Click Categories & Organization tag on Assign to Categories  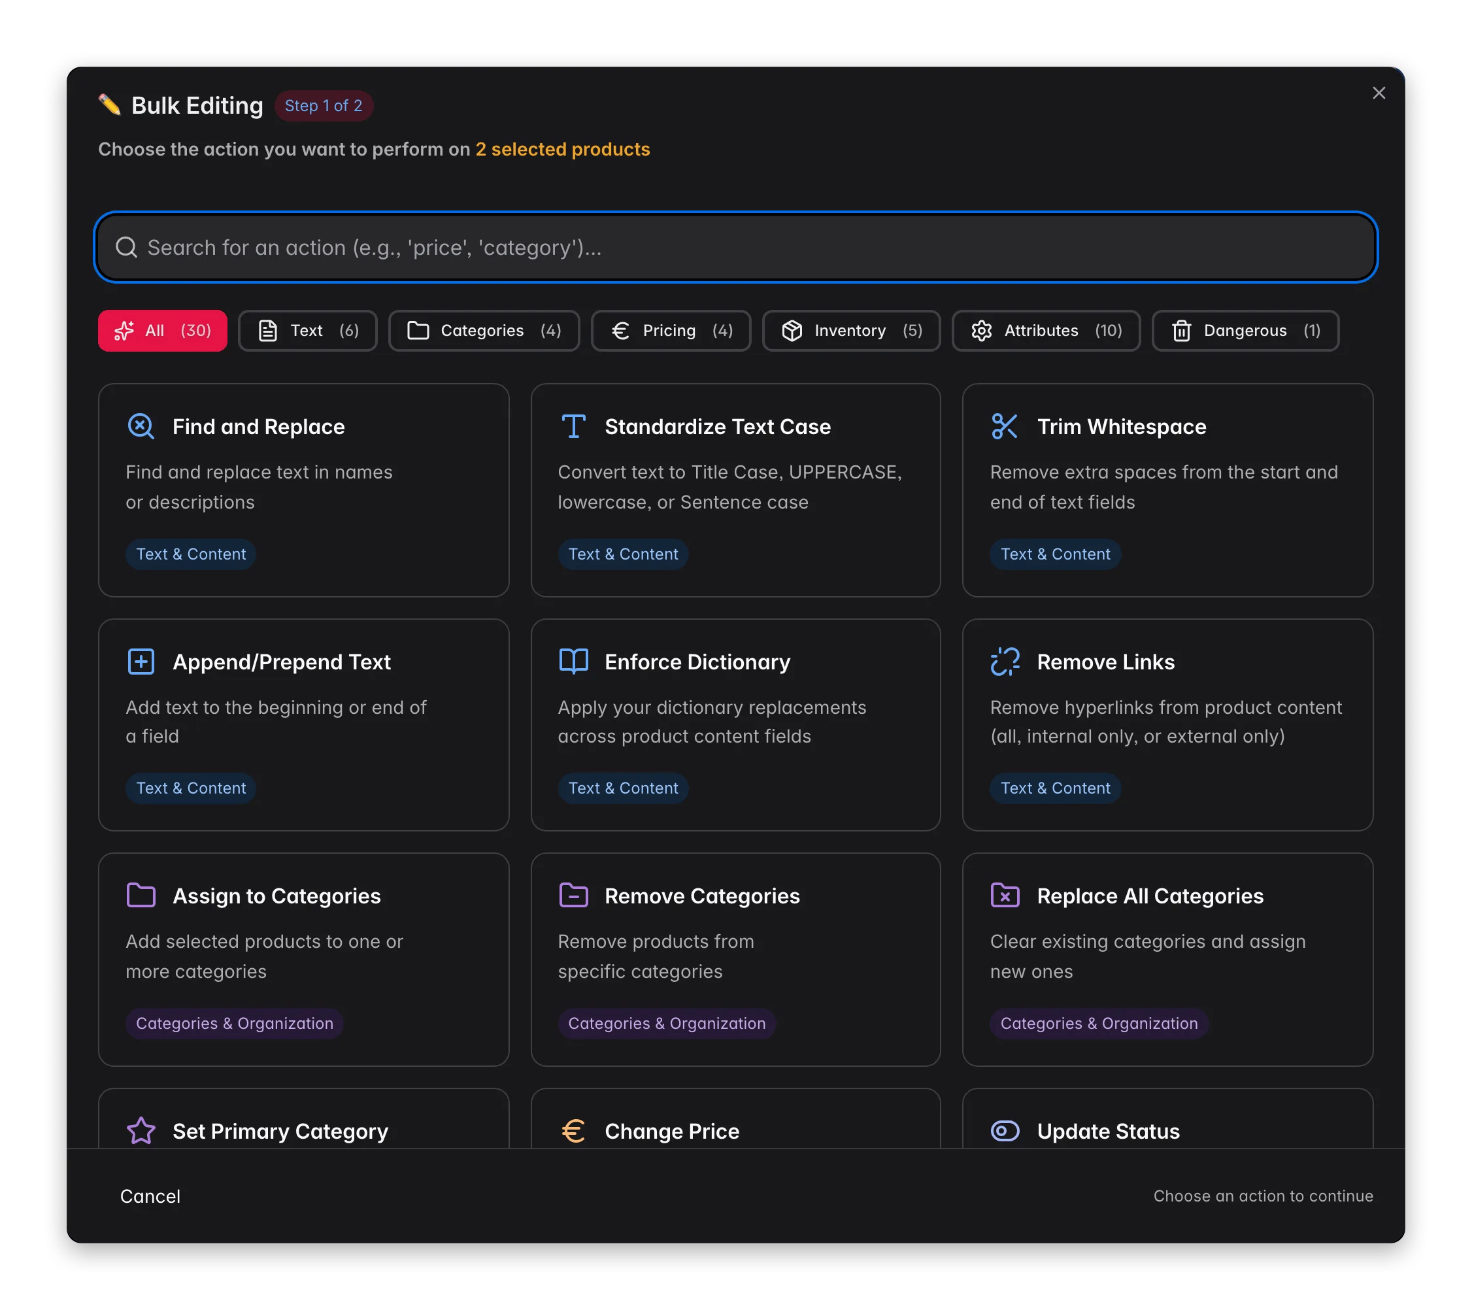point(235,1024)
